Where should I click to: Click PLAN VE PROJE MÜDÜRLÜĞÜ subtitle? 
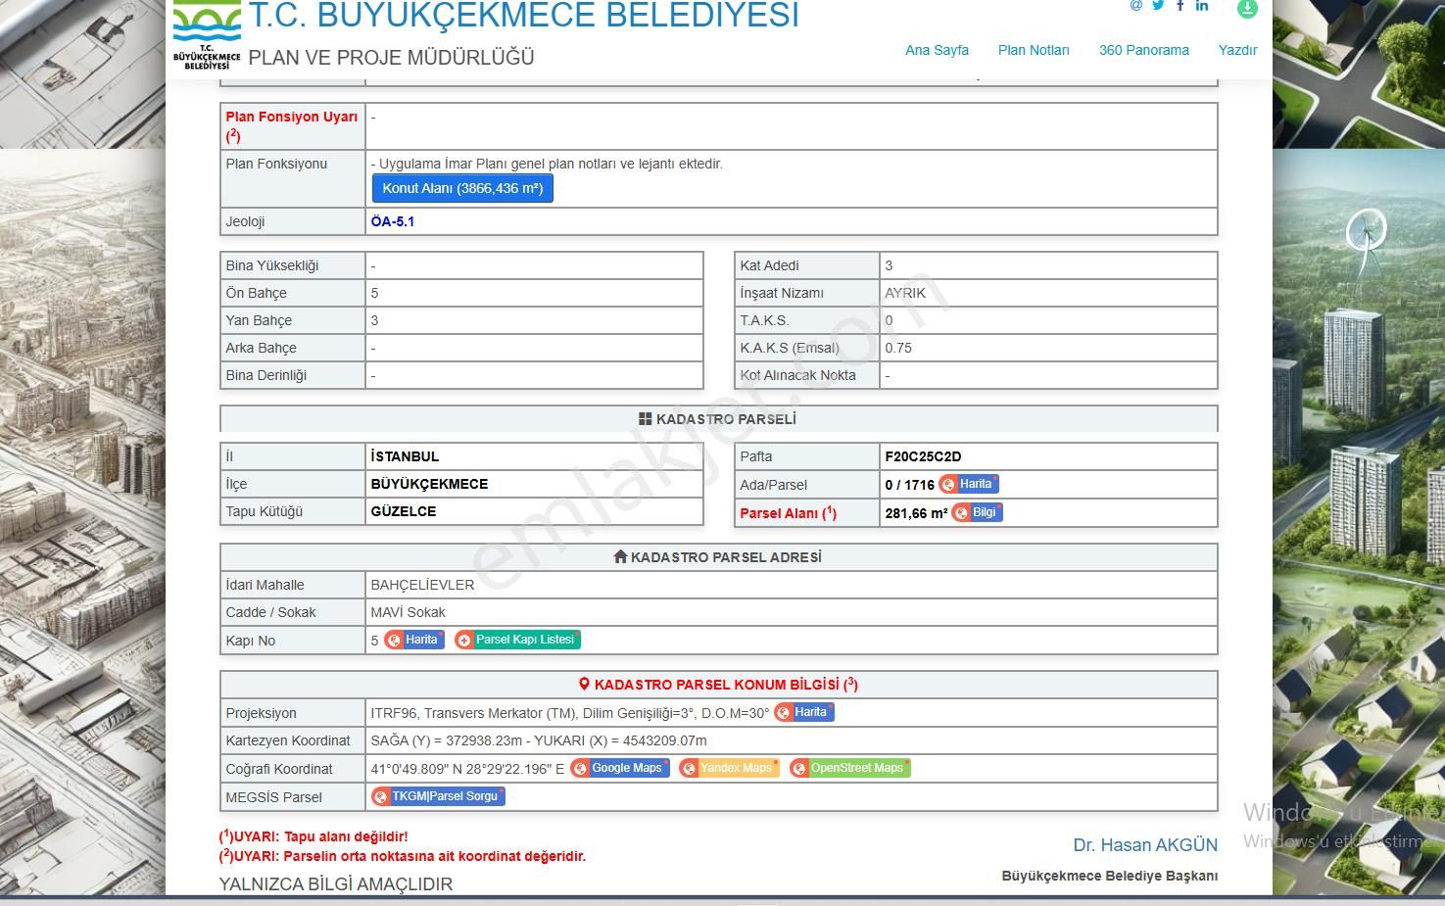click(391, 58)
